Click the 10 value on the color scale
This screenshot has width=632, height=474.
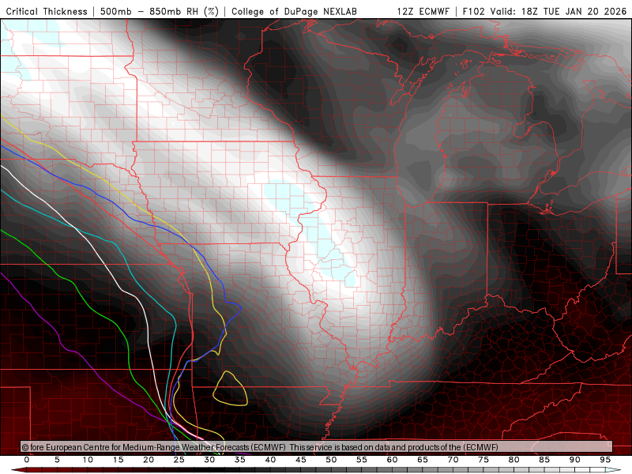click(x=88, y=460)
